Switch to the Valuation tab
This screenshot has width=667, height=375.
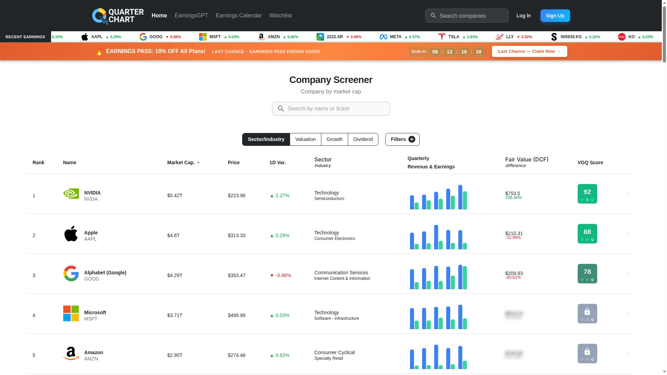coord(305,139)
